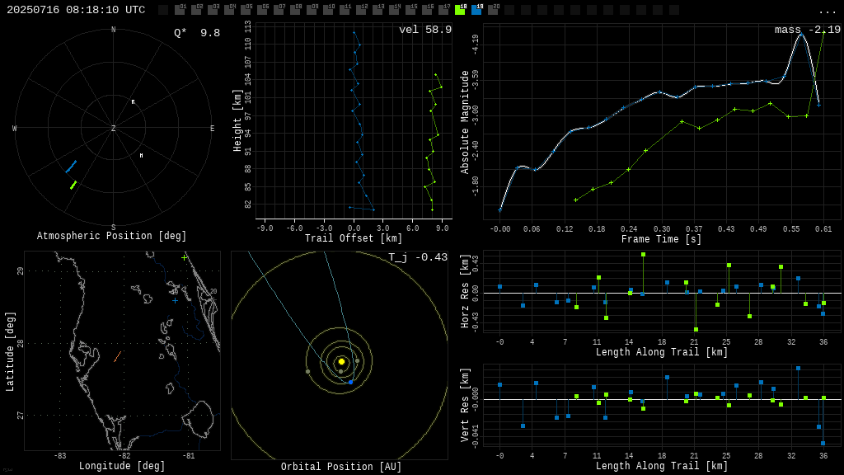Click the blue Earth dot in orbital plot
Image resolution: width=844 pixels, height=475 pixels.
(x=351, y=382)
